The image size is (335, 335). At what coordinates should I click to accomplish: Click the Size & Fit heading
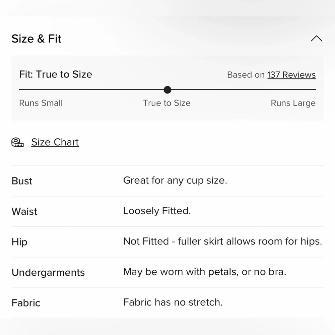(x=37, y=39)
